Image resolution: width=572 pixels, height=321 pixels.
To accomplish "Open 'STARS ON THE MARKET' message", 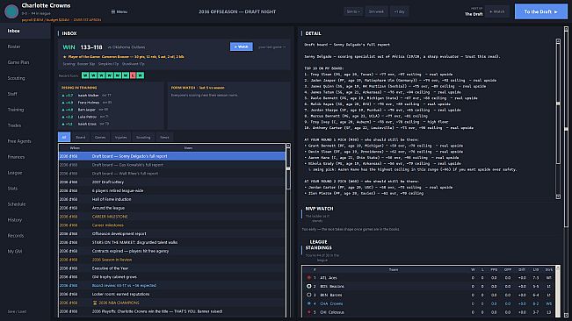I will pyautogui.click(x=172, y=242).
